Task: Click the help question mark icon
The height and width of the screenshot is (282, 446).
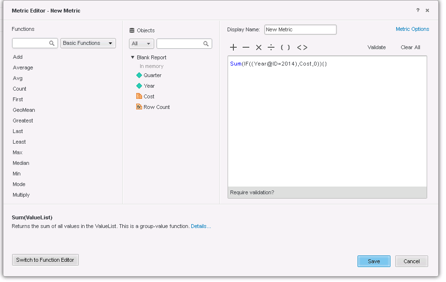Action: click(418, 10)
